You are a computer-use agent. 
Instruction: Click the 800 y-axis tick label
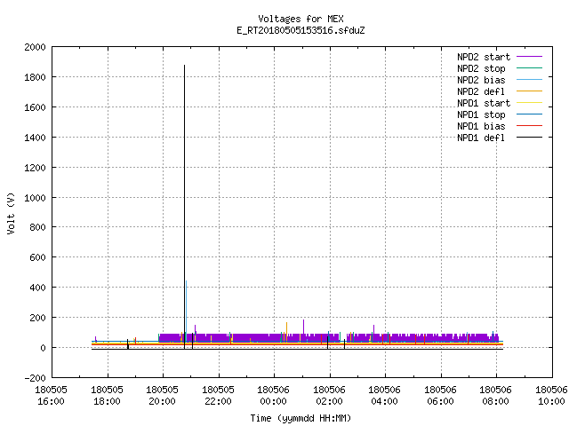37,227
